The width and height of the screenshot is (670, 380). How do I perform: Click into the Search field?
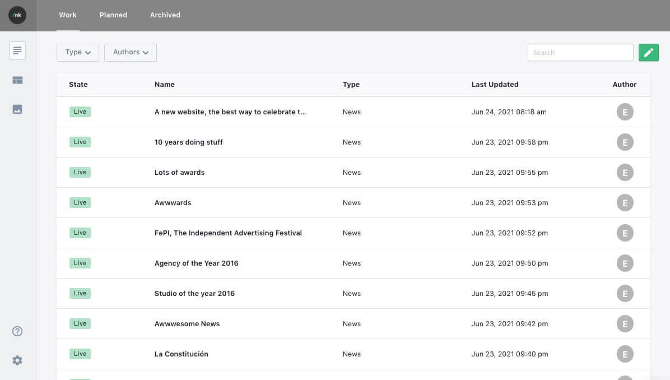click(x=580, y=53)
